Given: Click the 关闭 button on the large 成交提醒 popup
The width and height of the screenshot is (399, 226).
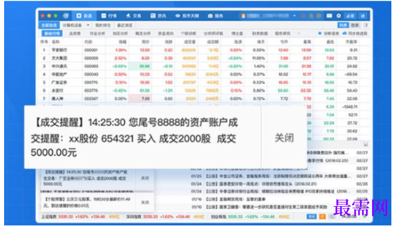Looking at the screenshot, I should click(x=284, y=138).
